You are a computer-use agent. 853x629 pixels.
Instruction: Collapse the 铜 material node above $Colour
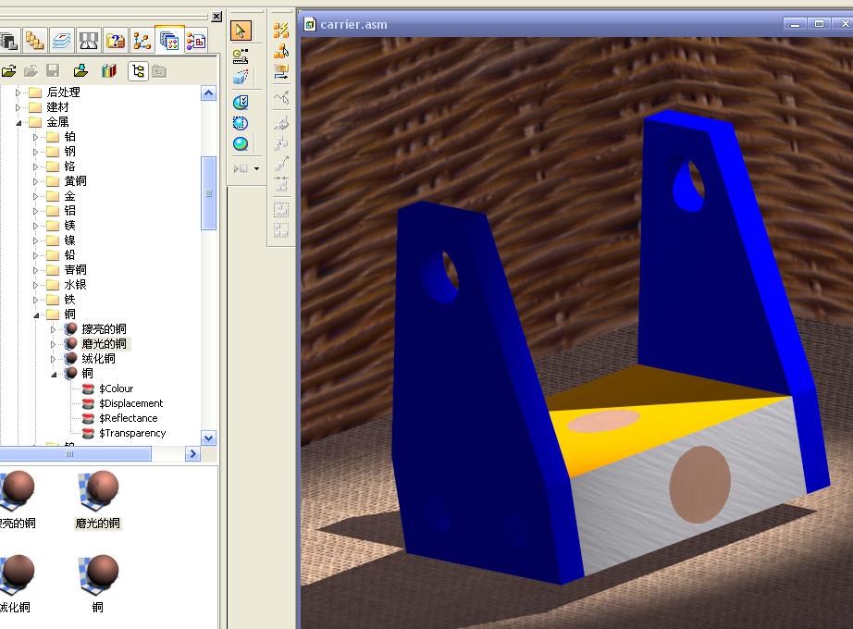pos(54,374)
